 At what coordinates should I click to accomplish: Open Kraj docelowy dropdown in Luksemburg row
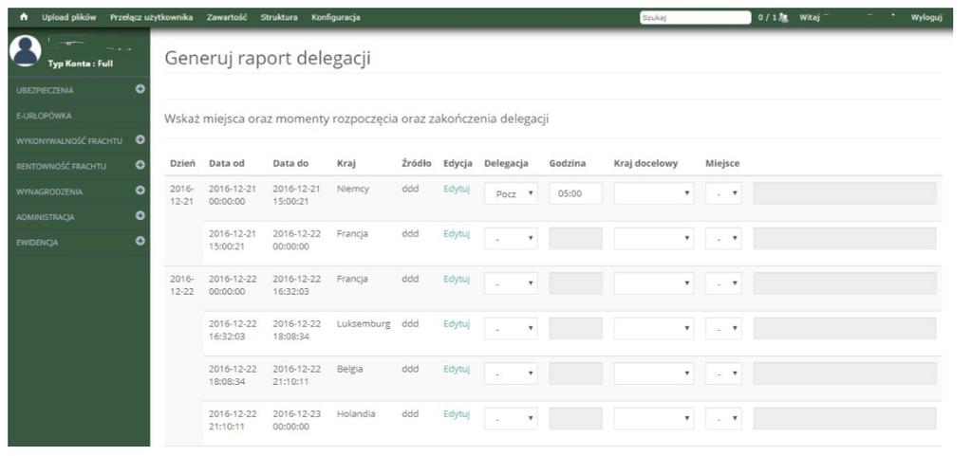pyautogui.click(x=654, y=329)
